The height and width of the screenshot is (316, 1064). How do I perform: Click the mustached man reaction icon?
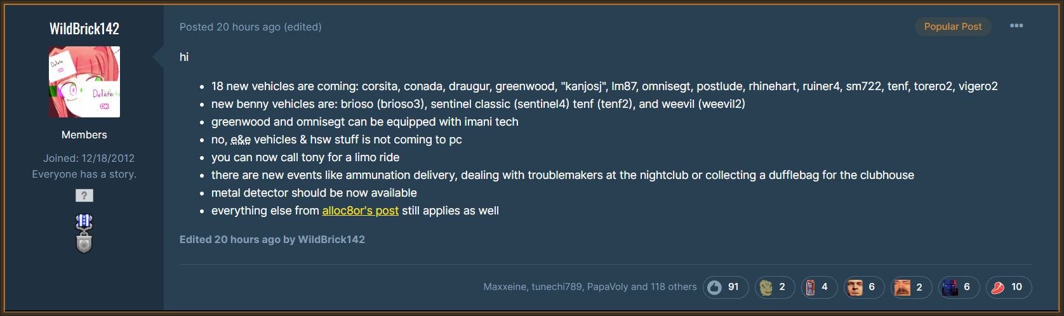(902, 287)
